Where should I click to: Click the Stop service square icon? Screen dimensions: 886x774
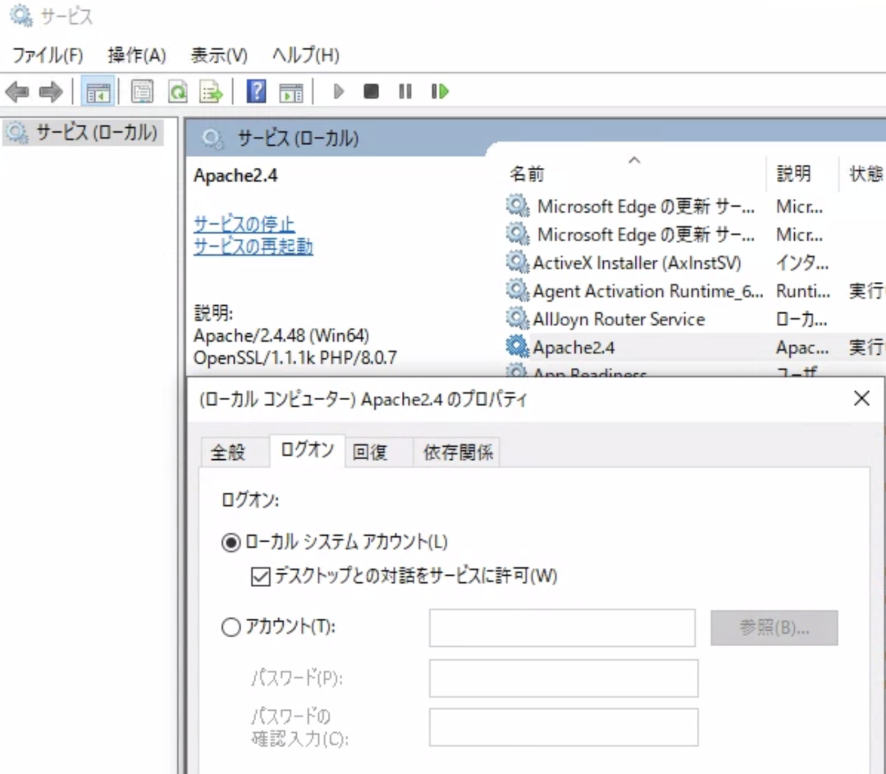[x=371, y=92]
